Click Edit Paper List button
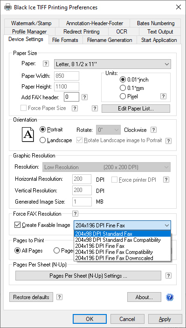Screen dimensions: 186x328 click(x=136, y=109)
